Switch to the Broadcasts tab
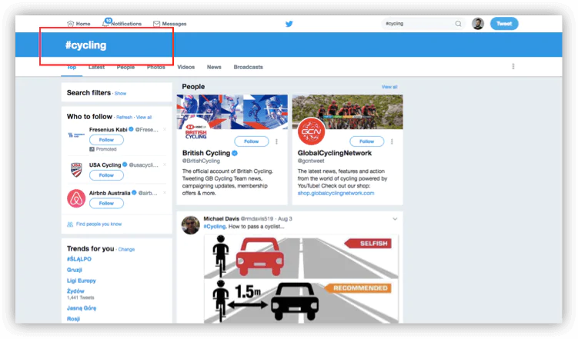Screen dimensions: 578x339 [248, 67]
